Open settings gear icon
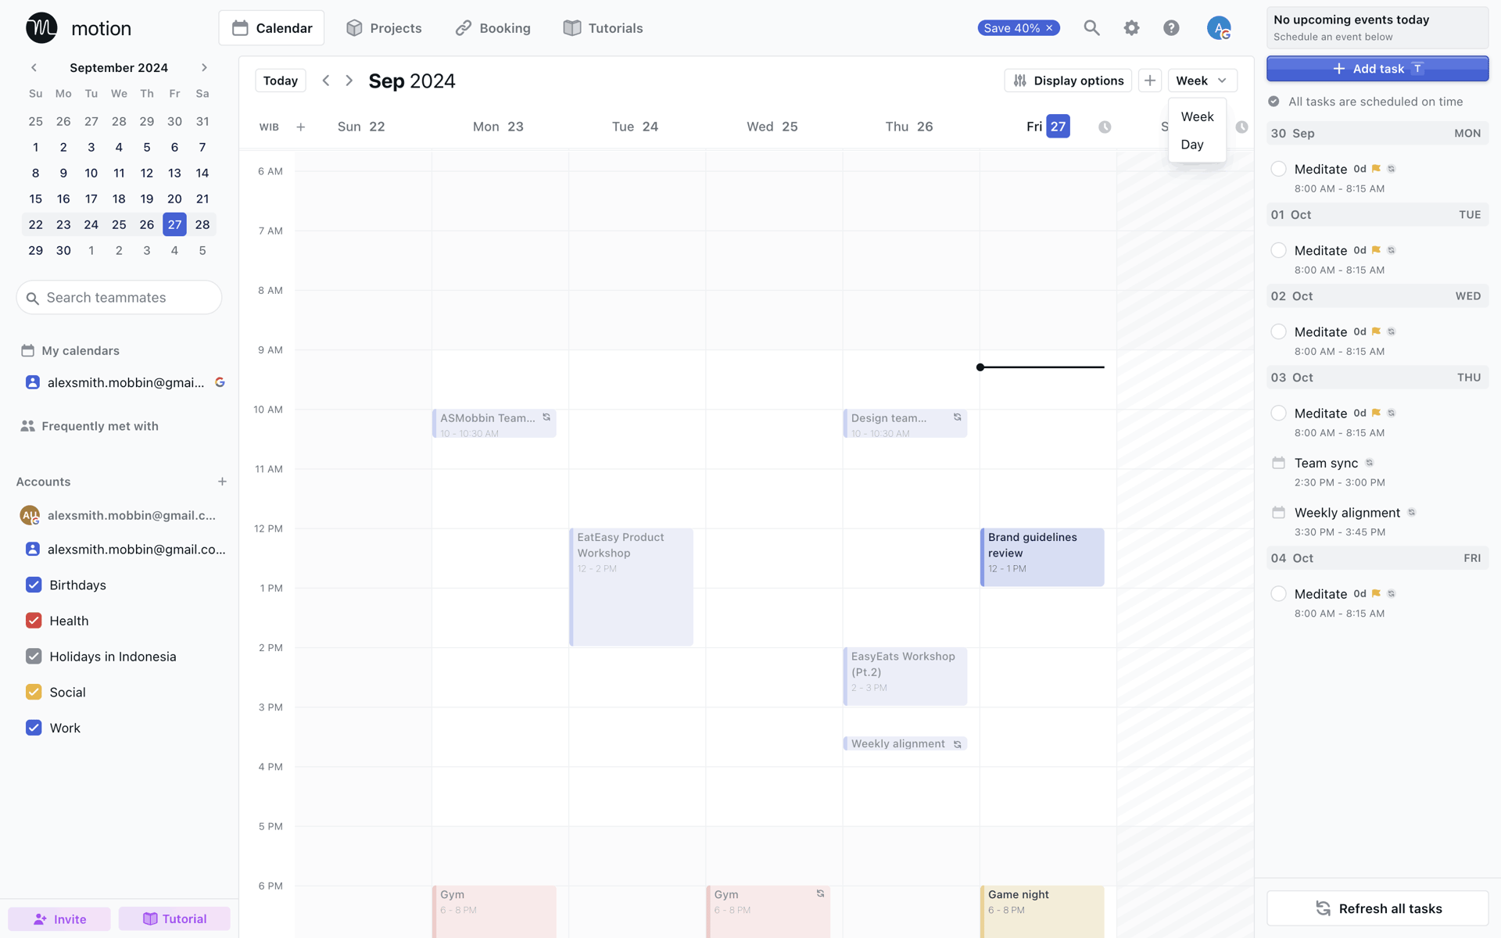The width and height of the screenshot is (1501, 938). pos(1131,28)
